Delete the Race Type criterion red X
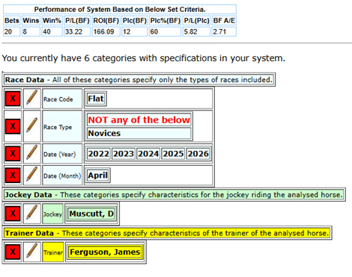This screenshot has height=277, width=352. pyautogui.click(x=13, y=126)
